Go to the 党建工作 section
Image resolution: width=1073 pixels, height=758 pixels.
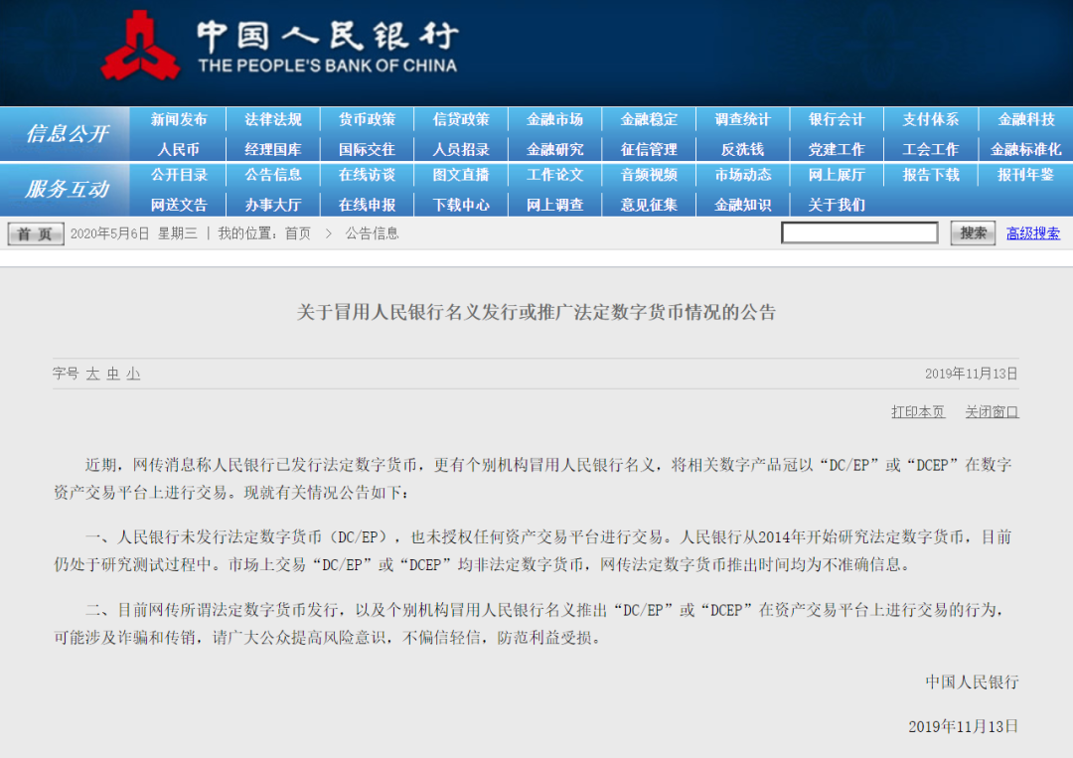pyautogui.click(x=837, y=149)
